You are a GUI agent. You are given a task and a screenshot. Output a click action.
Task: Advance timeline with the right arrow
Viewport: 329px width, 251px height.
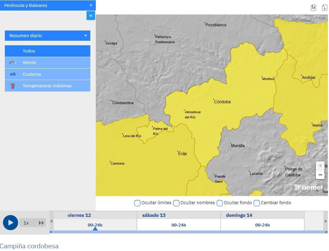point(326,221)
